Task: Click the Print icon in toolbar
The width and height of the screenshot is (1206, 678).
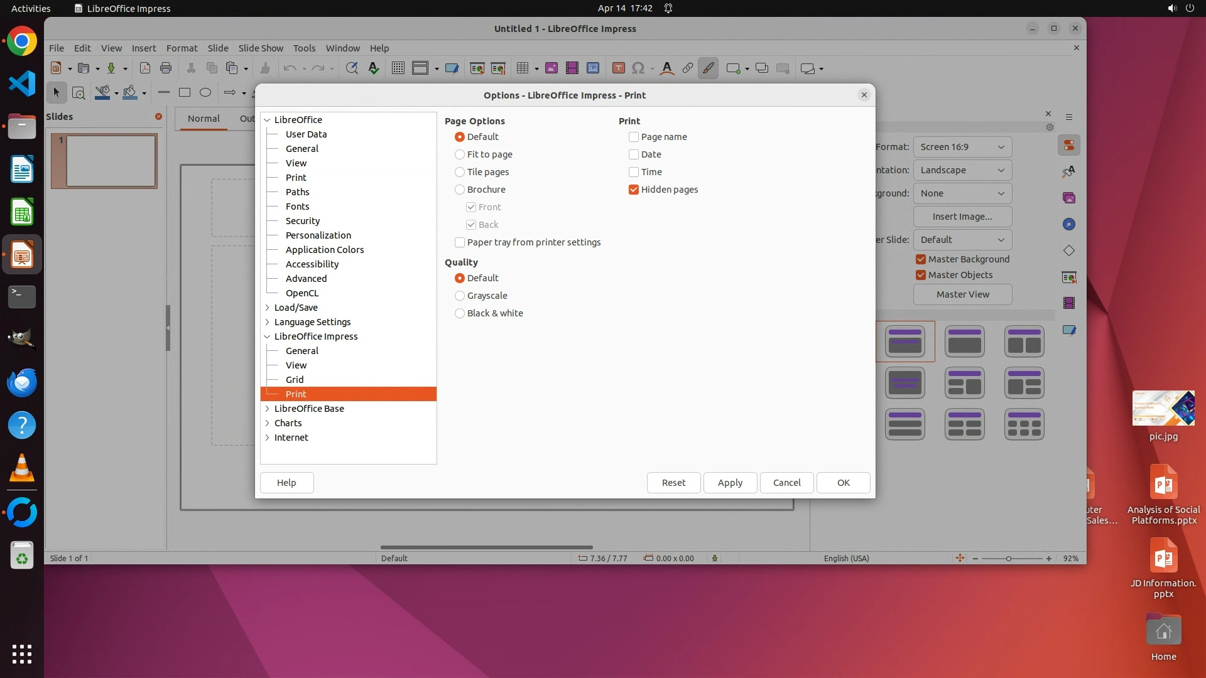Action: [x=166, y=68]
